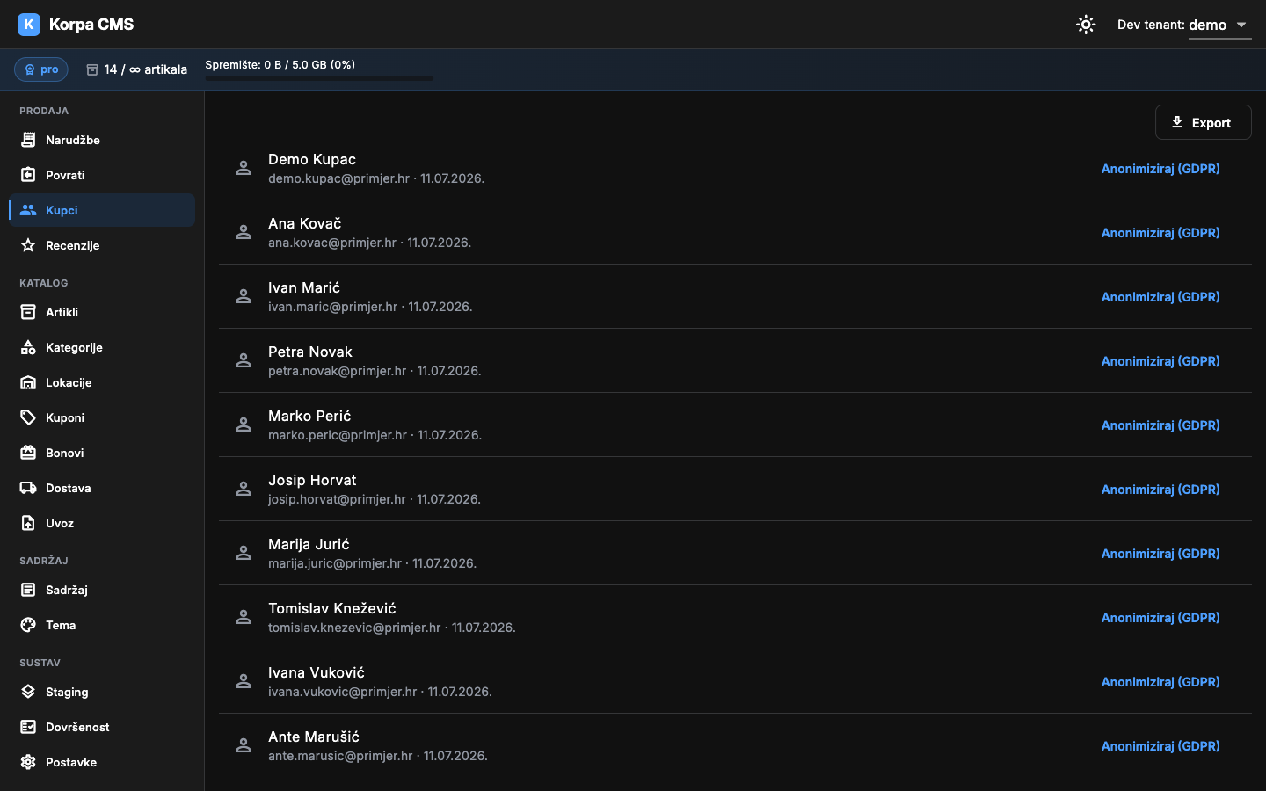Open Kategorije in the sidebar

tap(102, 347)
